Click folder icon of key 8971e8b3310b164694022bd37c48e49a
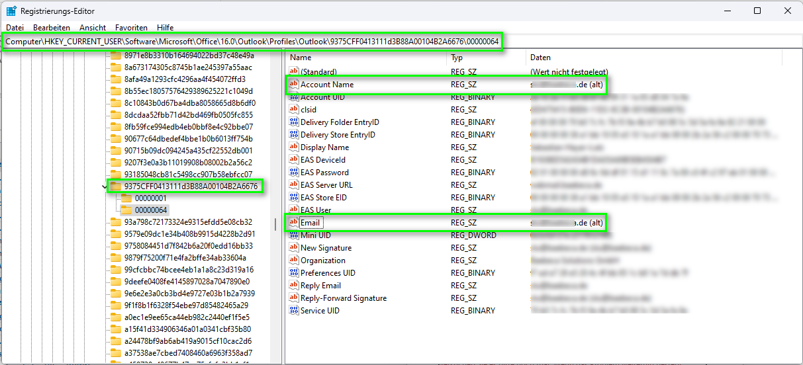This screenshot has height=365, width=803. click(x=116, y=56)
